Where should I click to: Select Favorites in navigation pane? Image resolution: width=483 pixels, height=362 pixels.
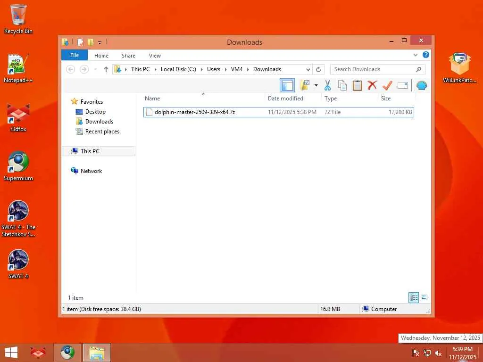[x=92, y=102]
